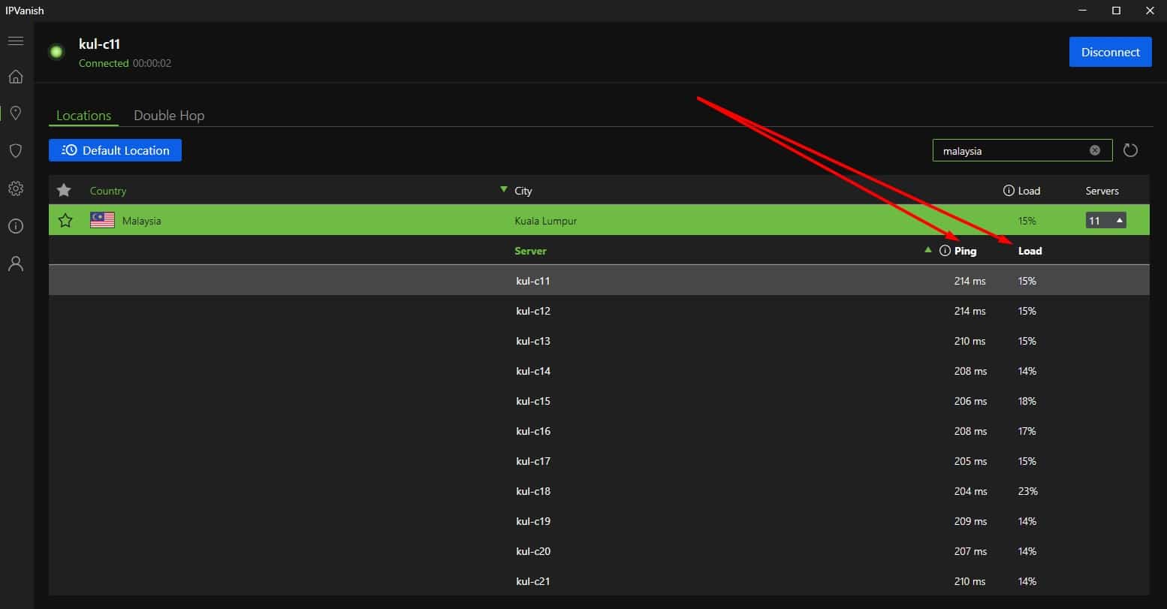Image resolution: width=1167 pixels, height=609 pixels.
Task: Click the 205 ms ping value
Action: (x=970, y=461)
